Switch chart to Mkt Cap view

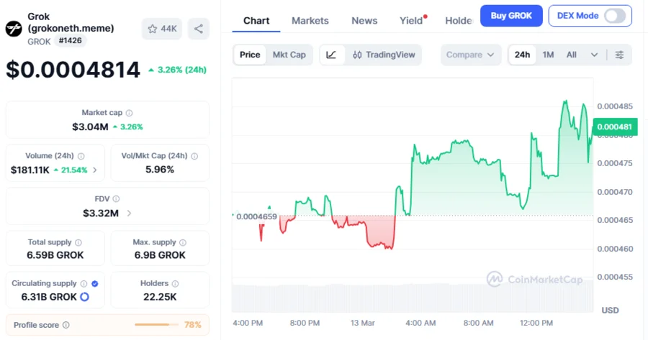[289, 55]
